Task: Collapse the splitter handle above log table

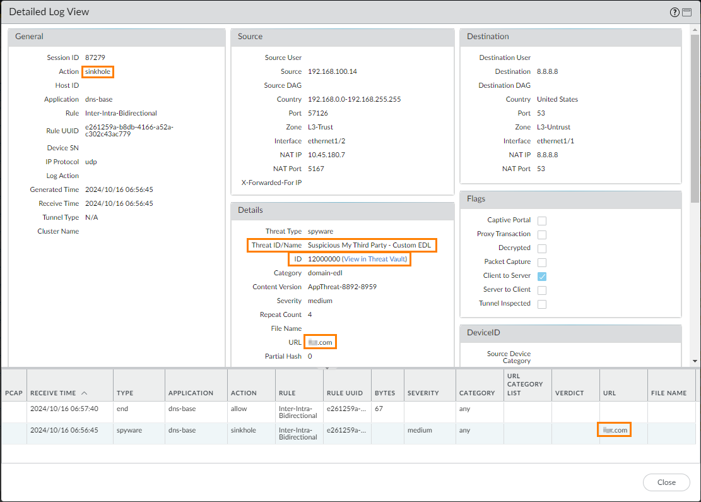Action: (x=326, y=368)
